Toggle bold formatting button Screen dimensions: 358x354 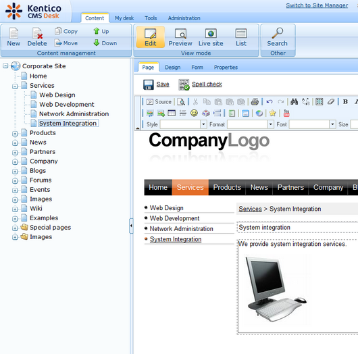[345, 101]
